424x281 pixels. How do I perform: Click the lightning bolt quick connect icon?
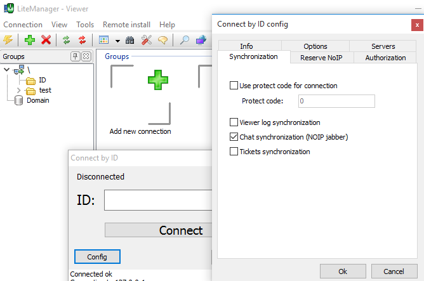pos(8,40)
